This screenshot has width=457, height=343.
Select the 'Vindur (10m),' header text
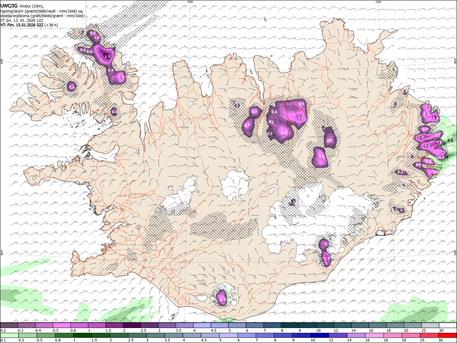click(32, 6)
